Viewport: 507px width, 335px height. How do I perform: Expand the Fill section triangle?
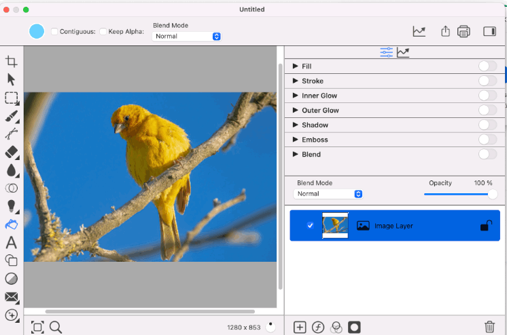[295, 66]
